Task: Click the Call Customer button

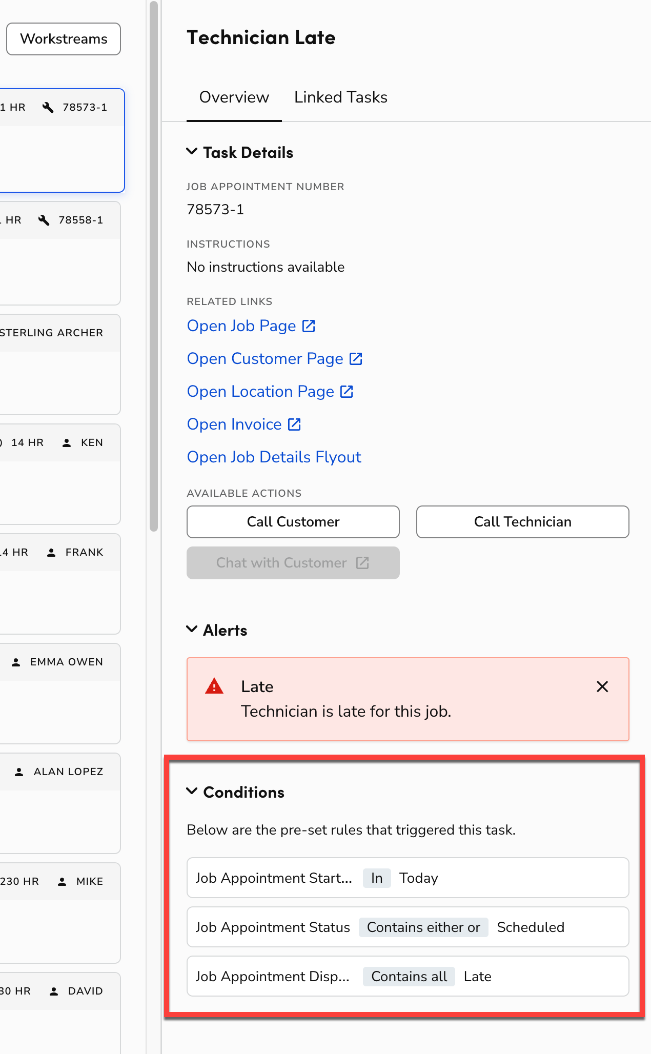Action: 293,522
